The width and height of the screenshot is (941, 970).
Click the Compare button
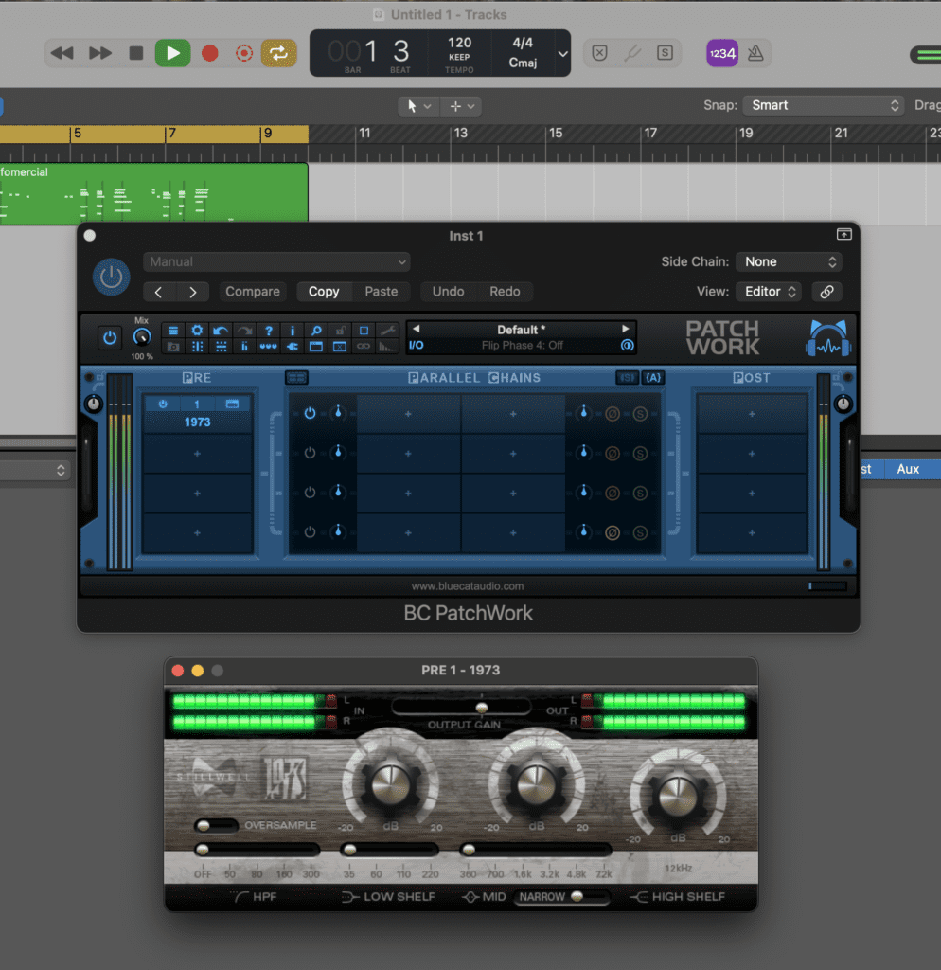252,292
